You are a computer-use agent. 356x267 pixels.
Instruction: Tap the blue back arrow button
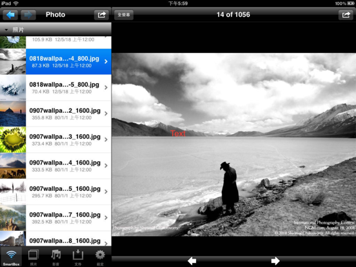[x=11, y=15]
